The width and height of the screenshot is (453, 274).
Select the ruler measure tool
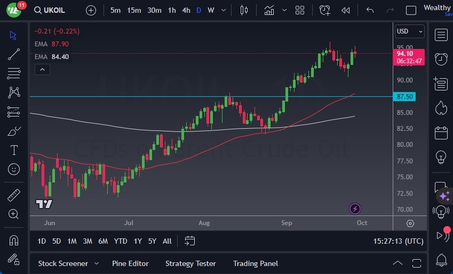(x=14, y=195)
